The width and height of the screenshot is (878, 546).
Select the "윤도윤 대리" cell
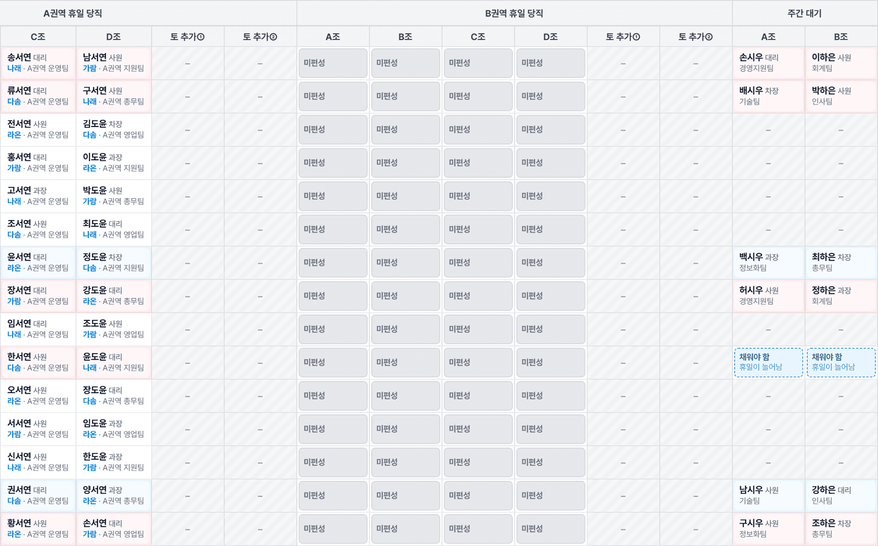tap(114, 362)
